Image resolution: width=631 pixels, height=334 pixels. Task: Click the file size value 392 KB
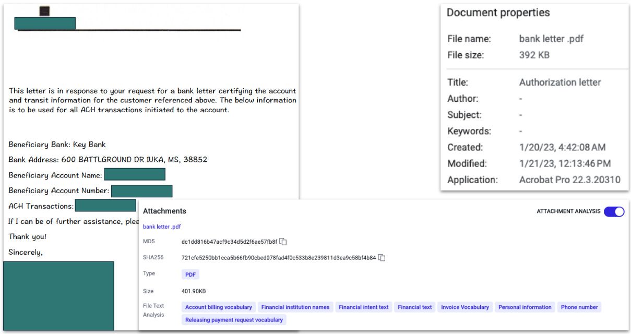coord(534,55)
